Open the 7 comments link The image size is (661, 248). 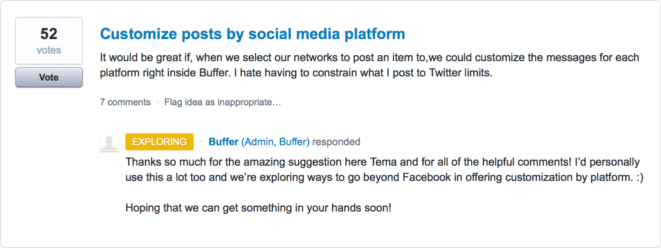pyautogui.click(x=125, y=102)
